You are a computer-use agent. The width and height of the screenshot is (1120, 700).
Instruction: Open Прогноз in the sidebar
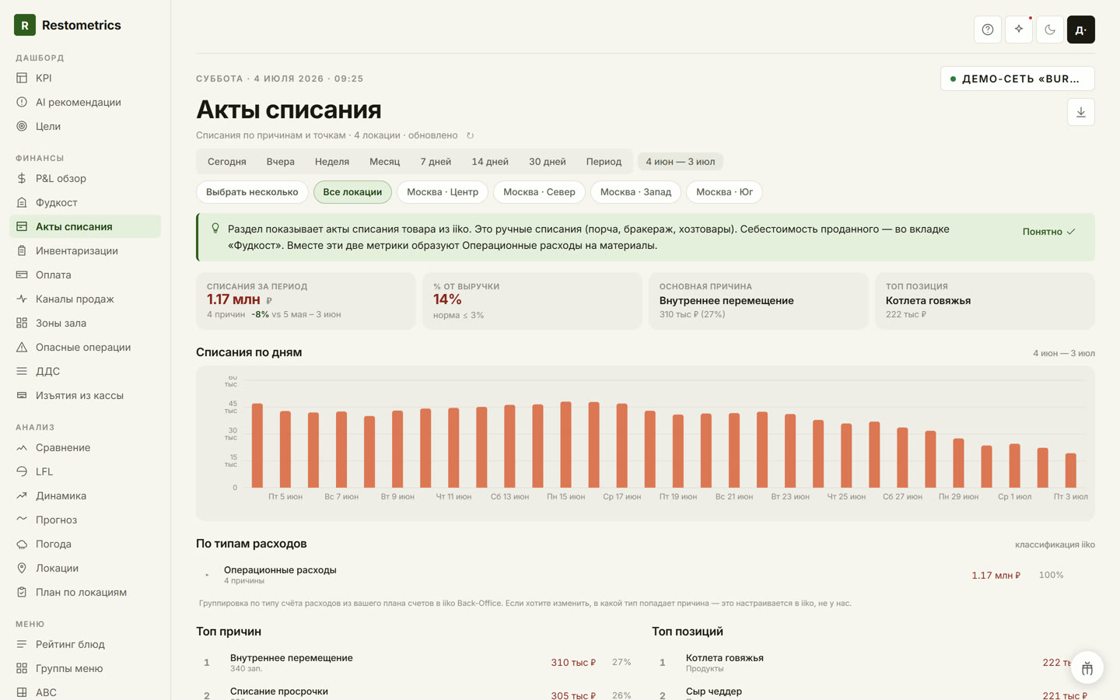[x=85, y=520]
